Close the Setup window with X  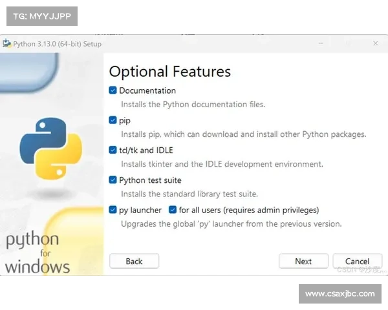(x=375, y=43)
